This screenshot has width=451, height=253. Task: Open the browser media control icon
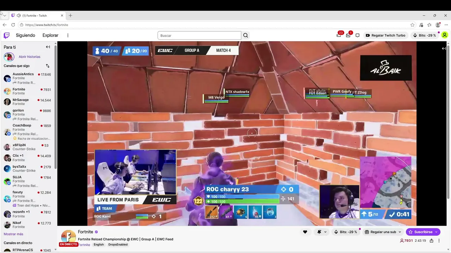pos(421,25)
